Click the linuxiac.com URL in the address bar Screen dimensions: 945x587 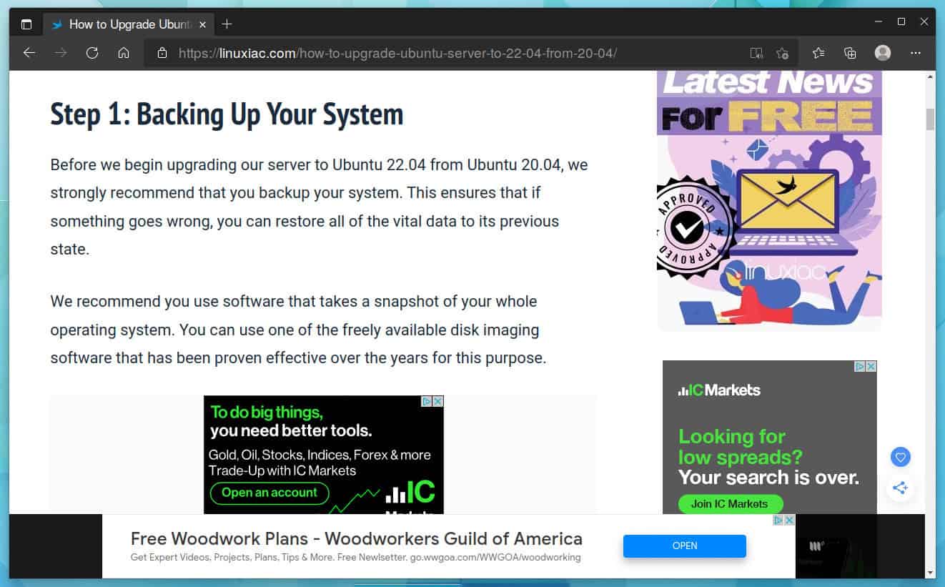397,53
